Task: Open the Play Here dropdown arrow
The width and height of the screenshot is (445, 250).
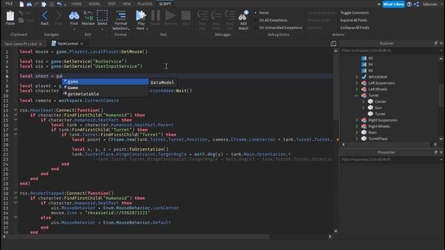Action: pos(147,29)
